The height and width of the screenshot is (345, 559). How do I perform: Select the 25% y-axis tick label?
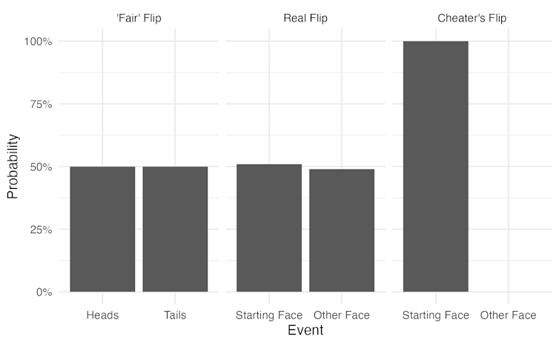pyautogui.click(x=40, y=230)
